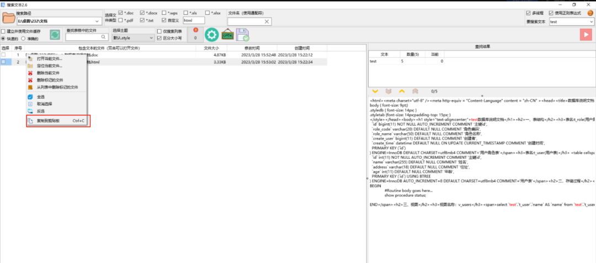Jump to last match with double-down chevron
Screen dimensions: 596x263
click(x=388, y=91)
